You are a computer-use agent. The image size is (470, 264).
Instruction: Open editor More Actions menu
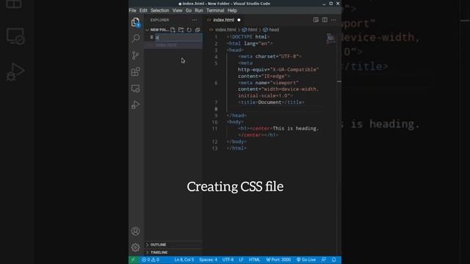[x=333, y=20]
